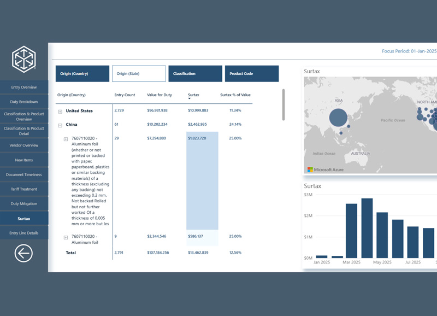Expand the United States row
437x316 pixels.
[x=60, y=111]
